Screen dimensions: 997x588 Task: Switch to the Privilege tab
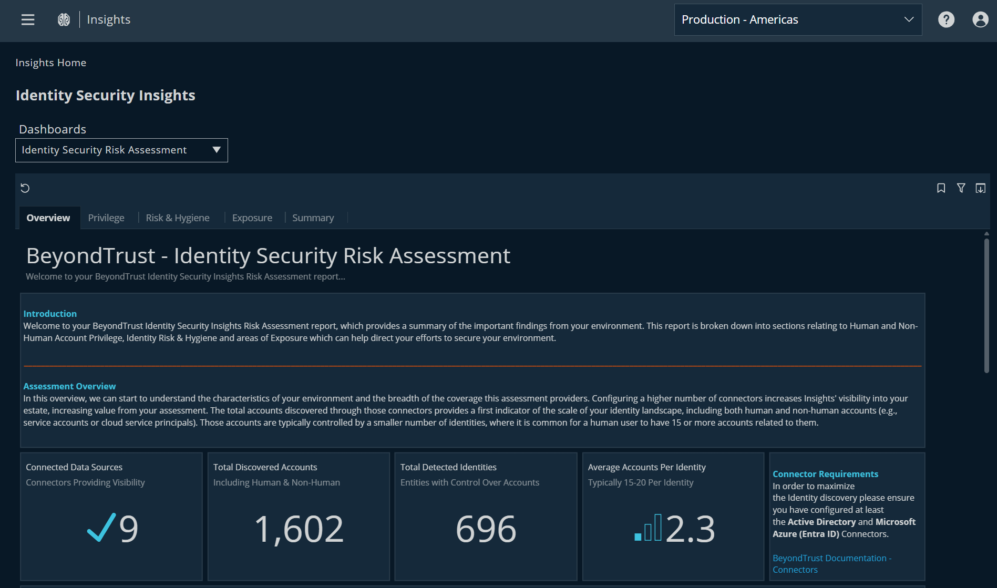(x=106, y=218)
